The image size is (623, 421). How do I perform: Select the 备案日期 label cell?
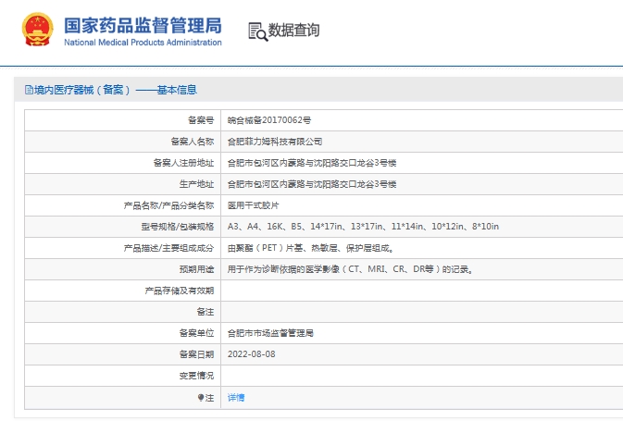[x=196, y=354]
